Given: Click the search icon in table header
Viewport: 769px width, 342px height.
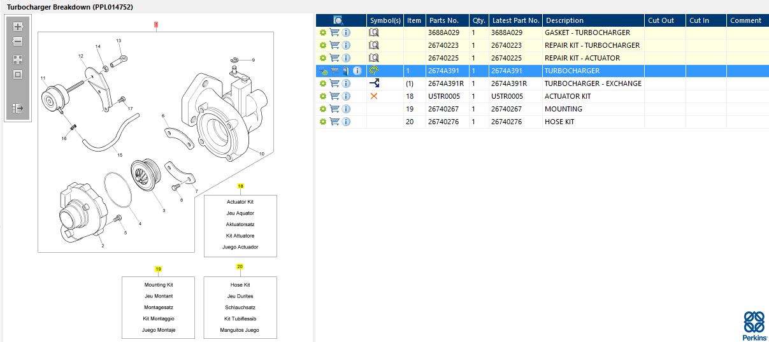Looking at the screenshot, I should 339,20.
